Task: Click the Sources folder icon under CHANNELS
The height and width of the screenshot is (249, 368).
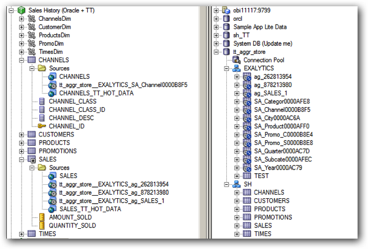Action: [42, 68]
